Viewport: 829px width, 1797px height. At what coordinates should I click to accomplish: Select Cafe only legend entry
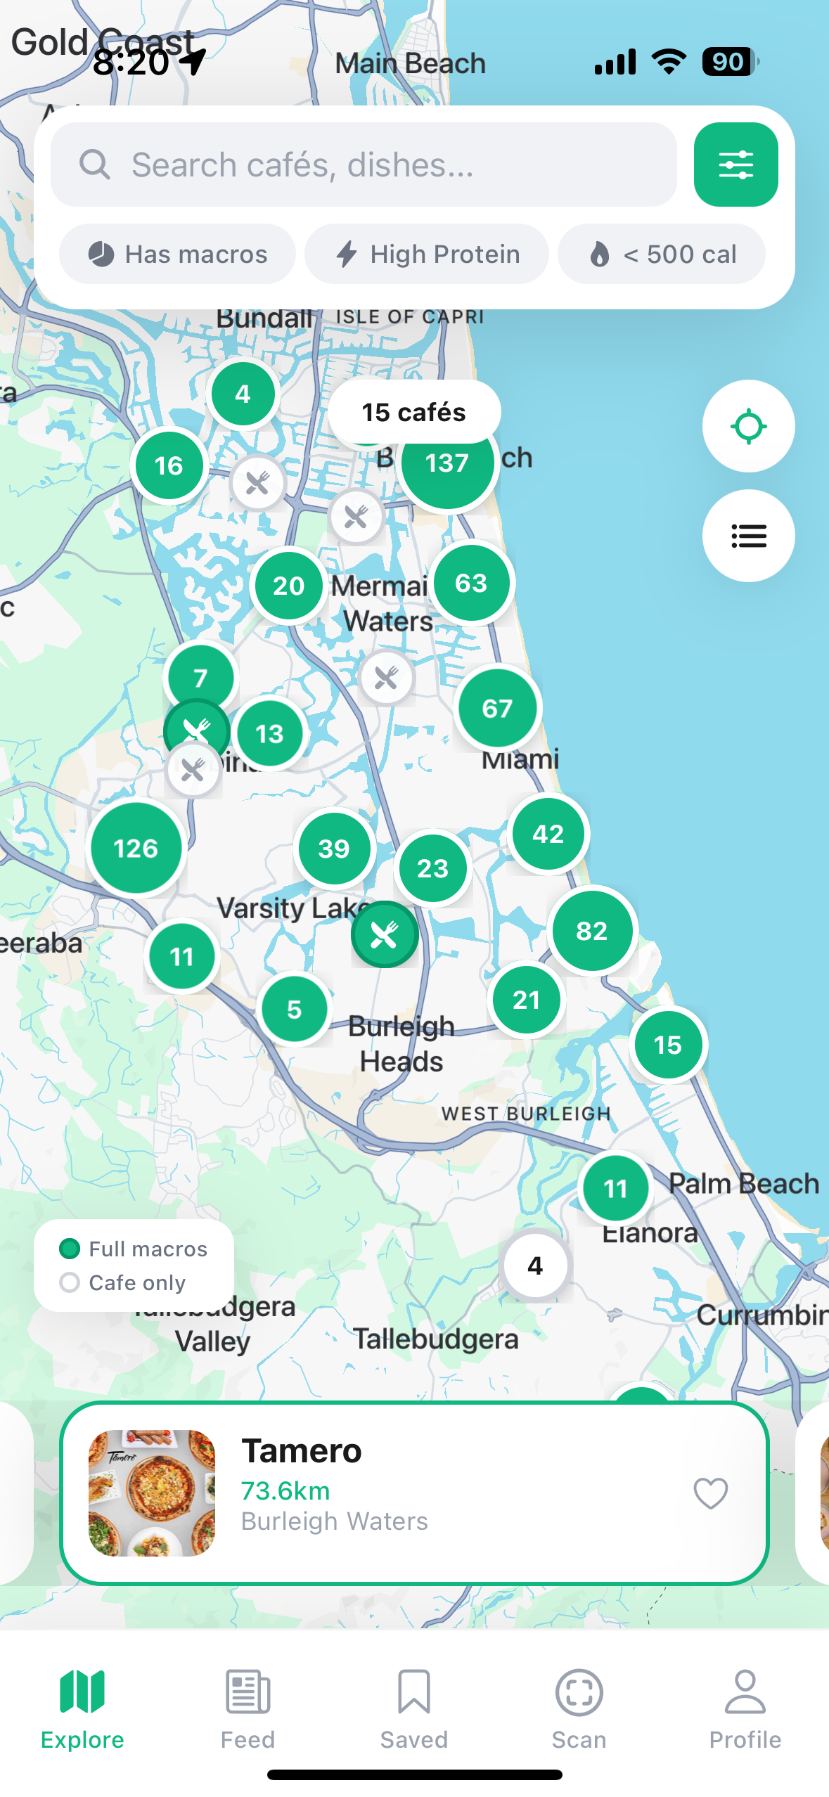coord(123,1282)
